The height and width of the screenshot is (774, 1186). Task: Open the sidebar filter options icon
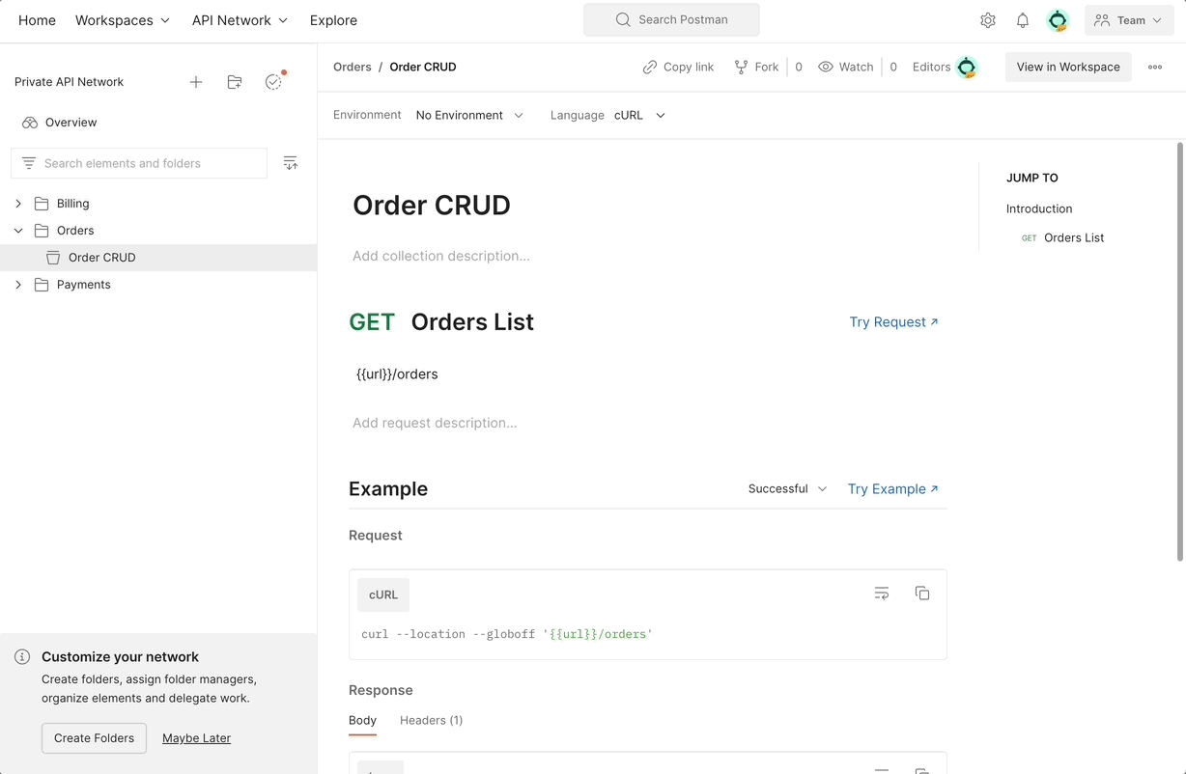pyautogui.click(x=290, y=162)
